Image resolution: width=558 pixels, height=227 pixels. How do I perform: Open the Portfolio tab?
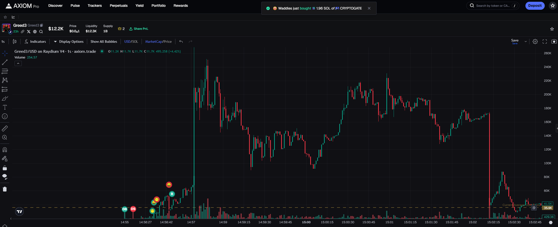[x=159, y=6]
